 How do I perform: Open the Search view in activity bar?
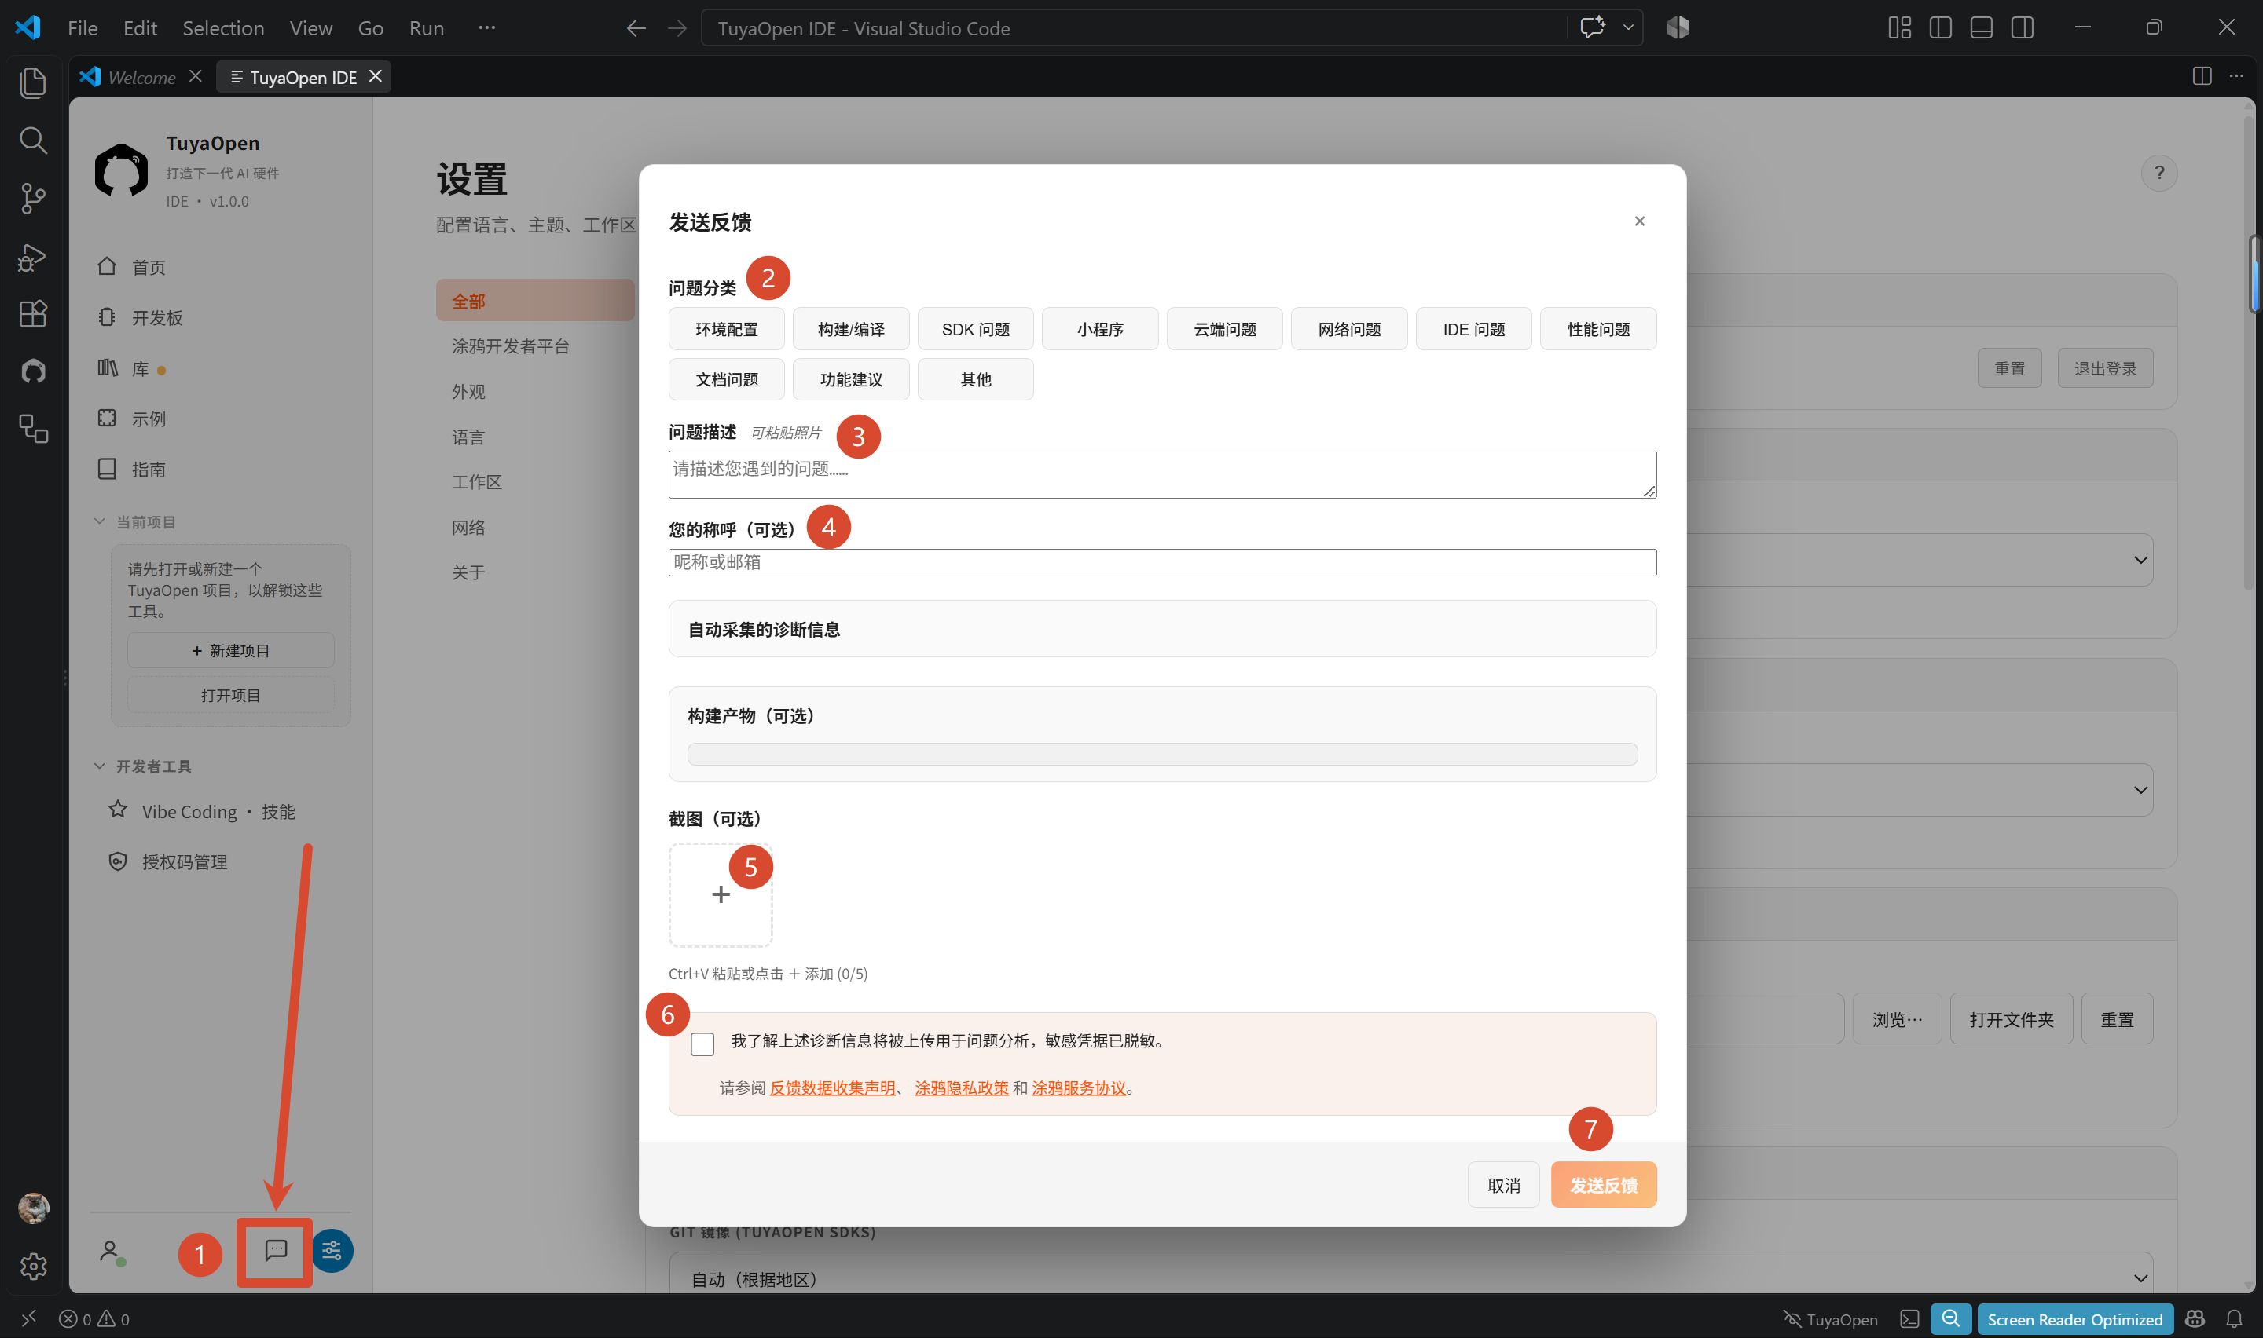[33, 140]
